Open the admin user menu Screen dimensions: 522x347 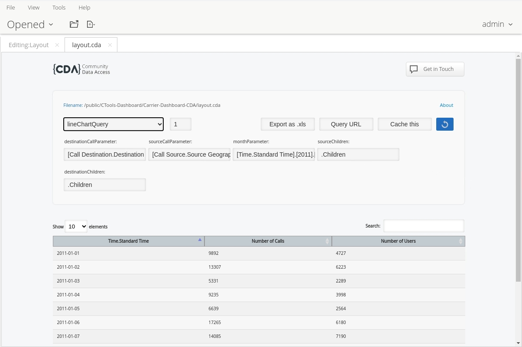click(x=497, y=24)
